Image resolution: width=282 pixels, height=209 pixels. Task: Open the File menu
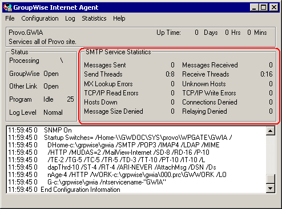click(10, 18)
